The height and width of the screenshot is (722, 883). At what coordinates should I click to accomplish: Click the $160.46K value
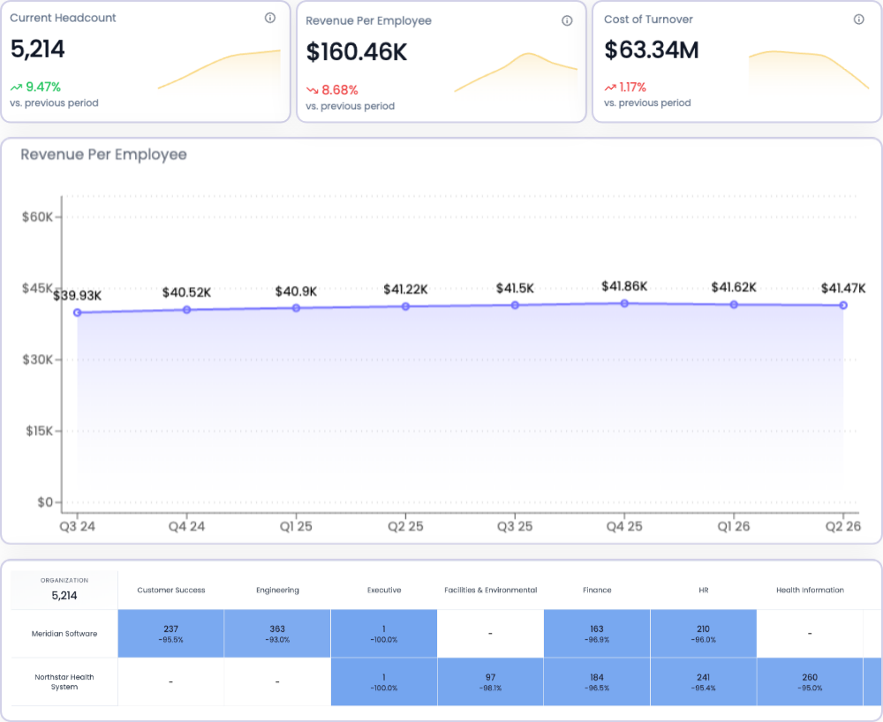(x=357, y=52)
